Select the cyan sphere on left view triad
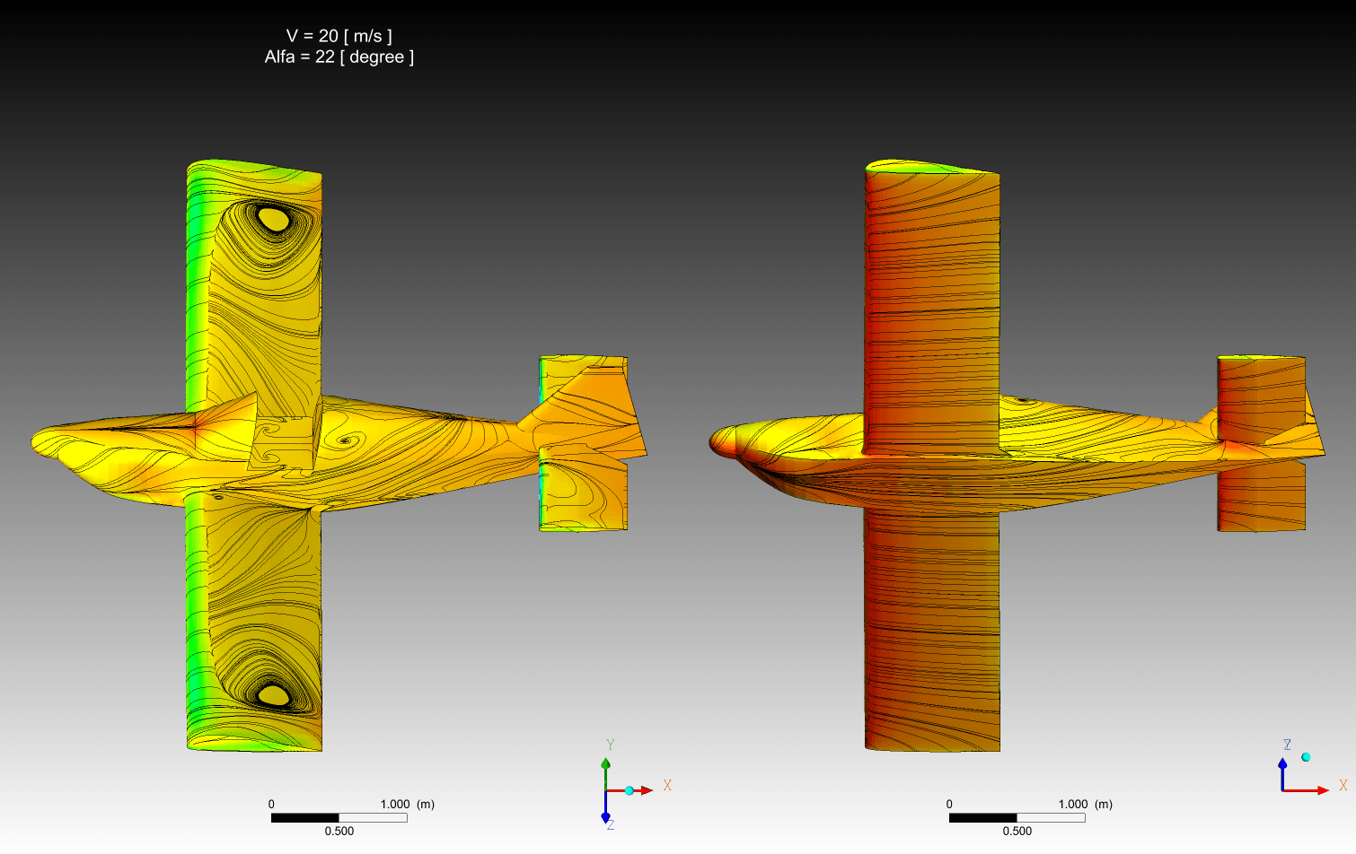Image resolution: width=1356 pixels, height=854 pixels. (x=630, y=790)
